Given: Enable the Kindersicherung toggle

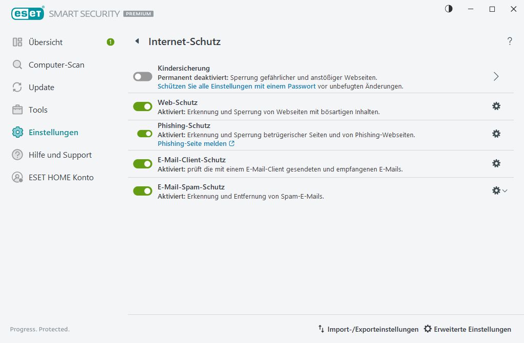Looking at the screenshot, I should pyautogui.click(x=142, y=76).
